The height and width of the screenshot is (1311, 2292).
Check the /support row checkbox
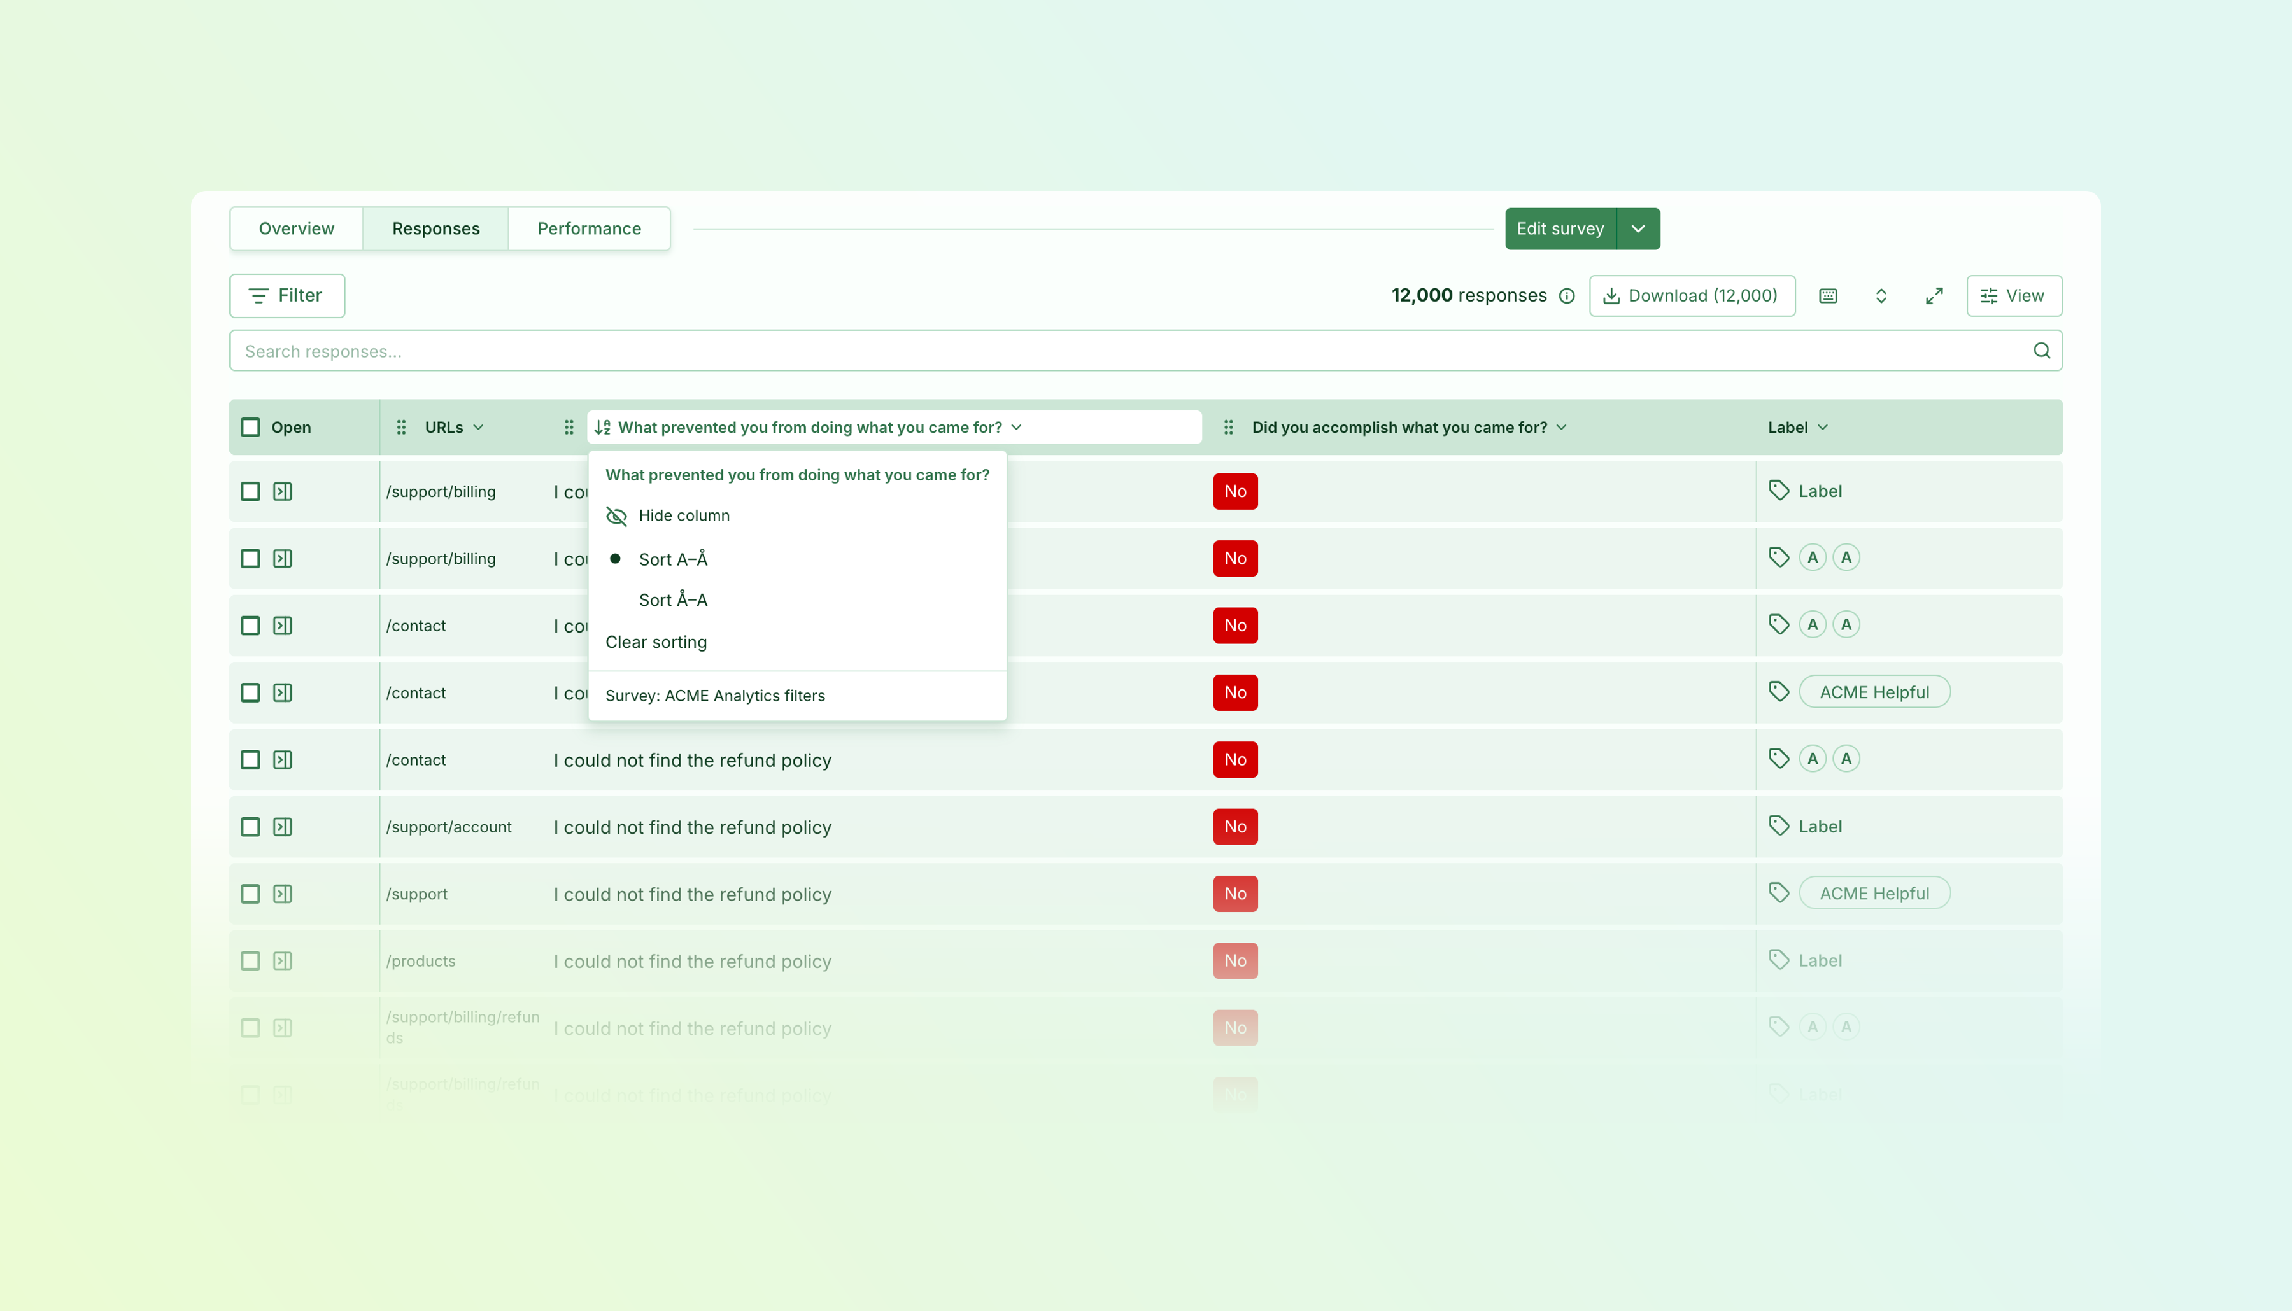coord(250,894)
